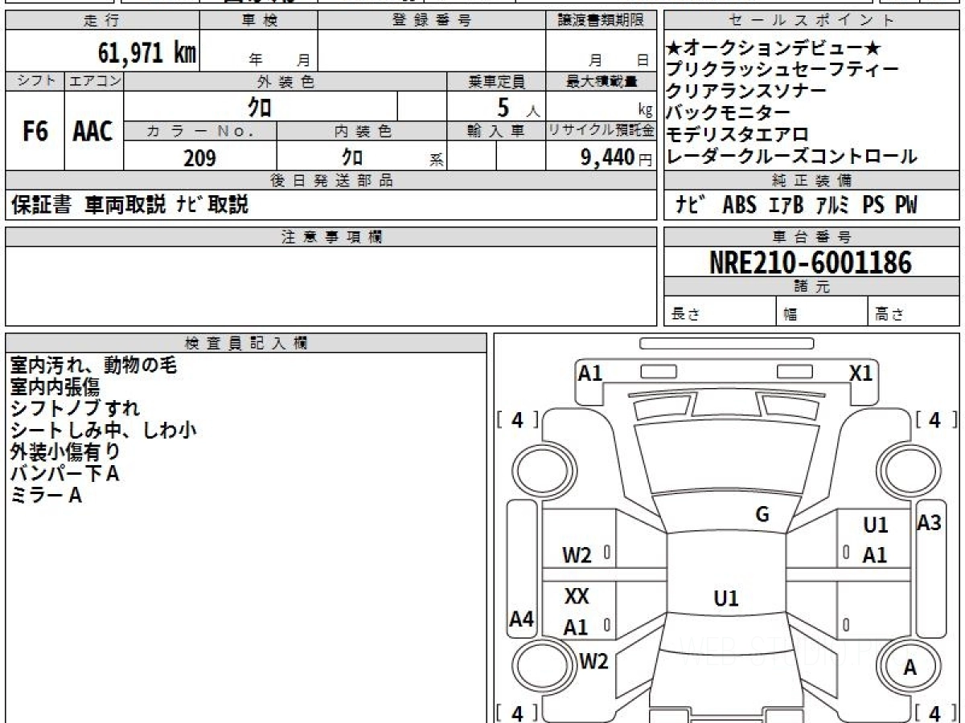Click the chassis number NRE210-6001186

click(x=811, y=262)
